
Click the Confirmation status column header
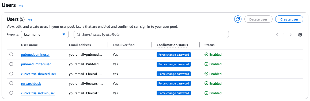click(x=172, y=45)
